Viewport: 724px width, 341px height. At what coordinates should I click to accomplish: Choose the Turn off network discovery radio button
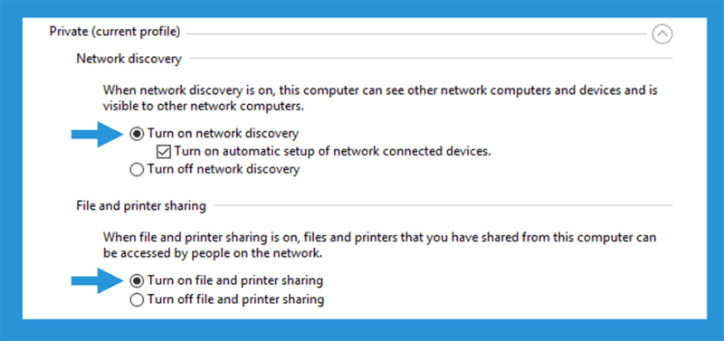[x=137, y=170]
